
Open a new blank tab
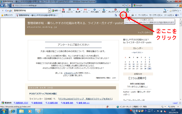tap(60, 15)
